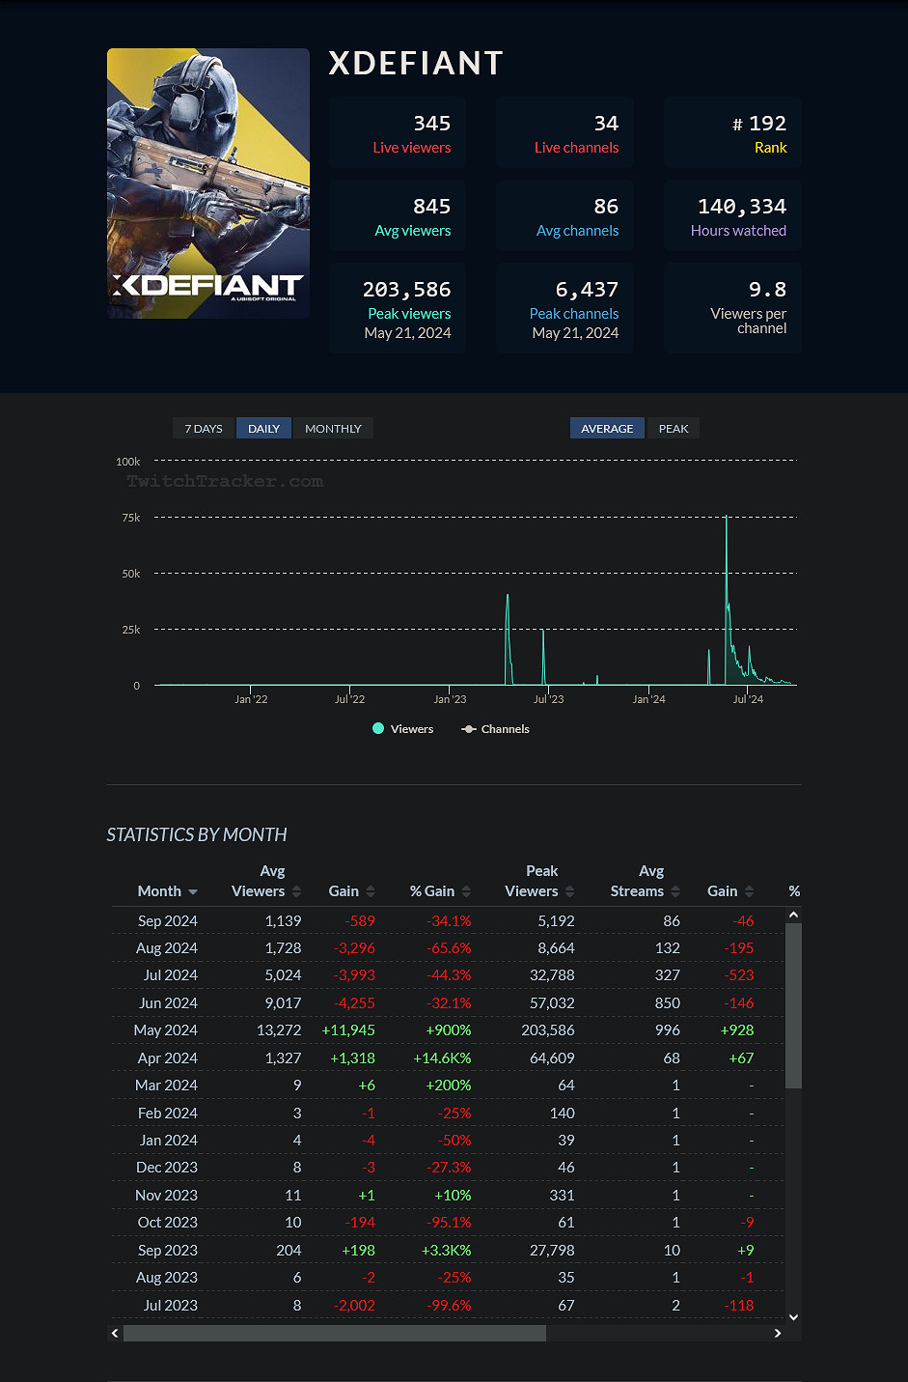Click the Average chart button

607,429
